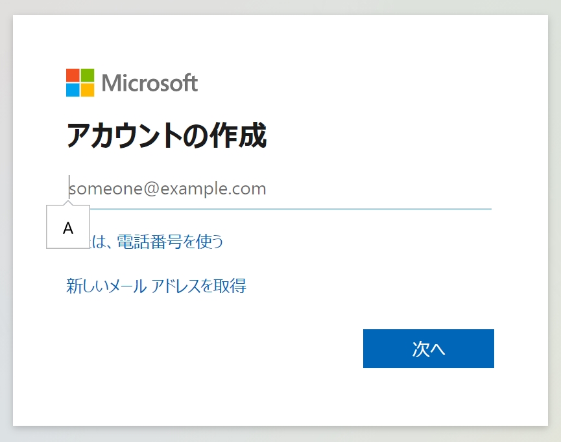Click the IME mode indicator showing A

(68, 227)
